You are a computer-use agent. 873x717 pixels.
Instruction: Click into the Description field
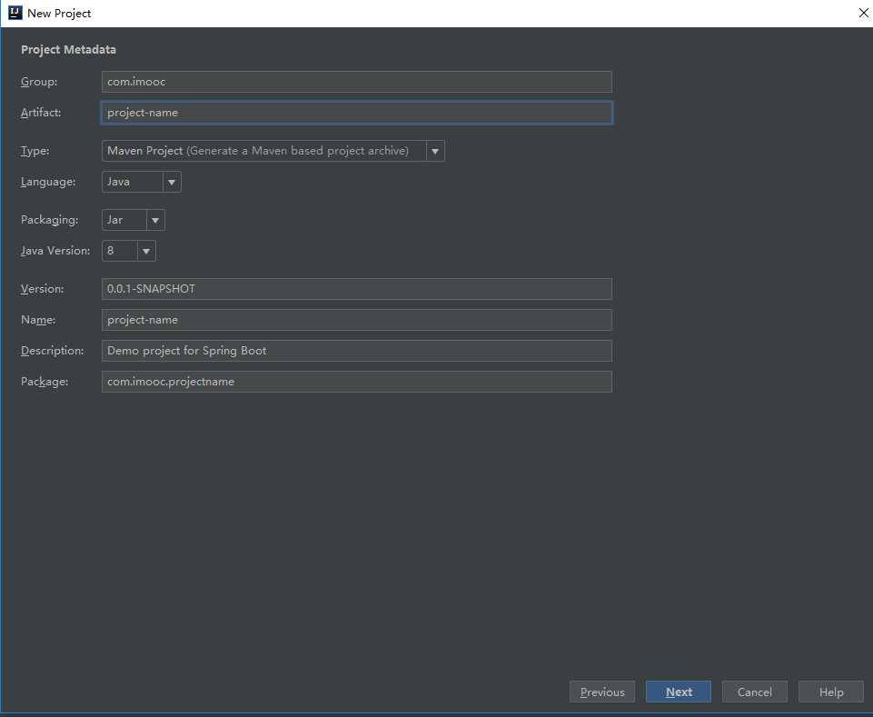pyautogui.click(x=356, y=351)
